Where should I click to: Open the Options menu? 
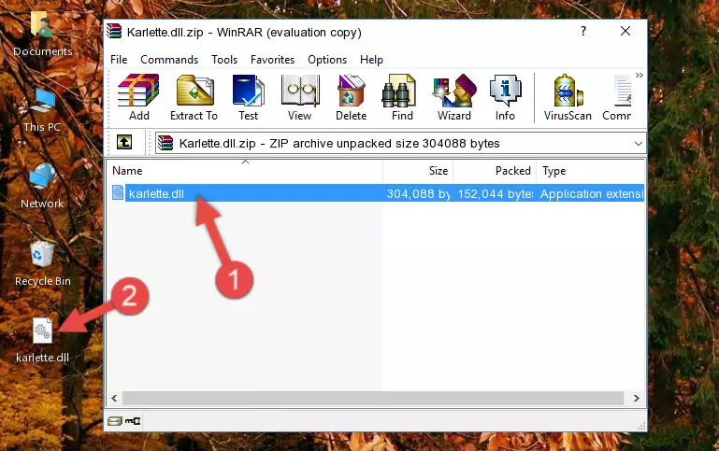[x=327, y=60]
